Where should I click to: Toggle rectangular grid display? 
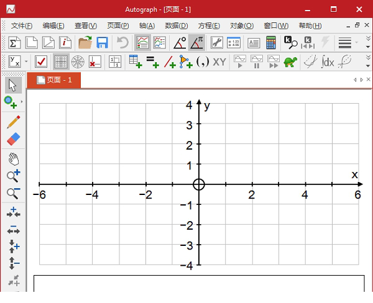(61, 61)
